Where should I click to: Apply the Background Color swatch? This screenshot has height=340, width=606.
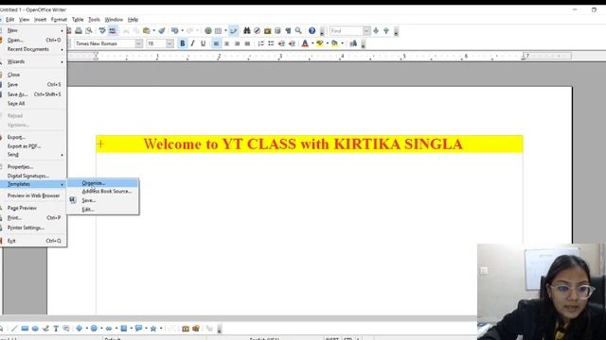pos(334,43)
